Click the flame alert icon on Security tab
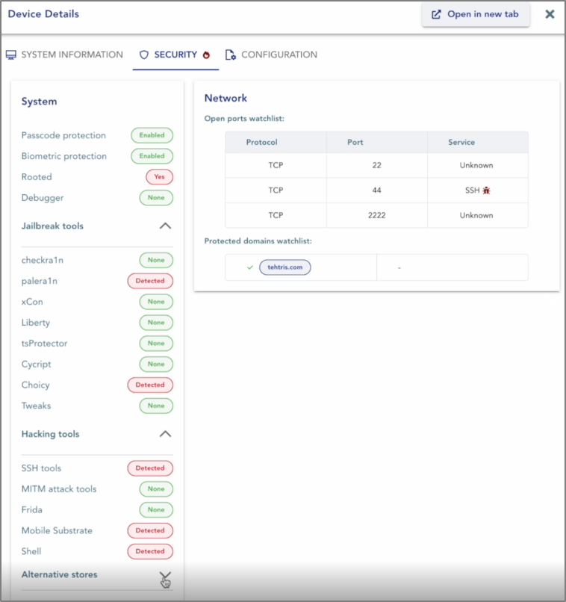Viewport: 566px width, 602px height. 206,55
